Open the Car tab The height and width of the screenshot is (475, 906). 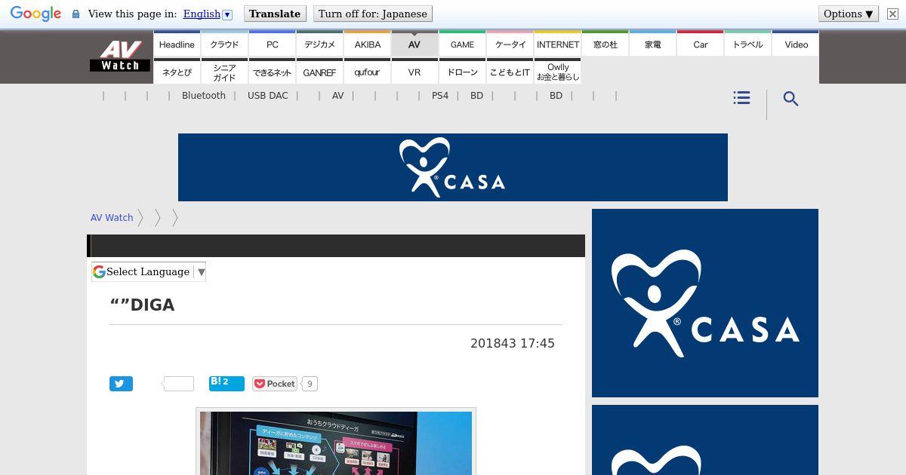click(x=701, y=44)
